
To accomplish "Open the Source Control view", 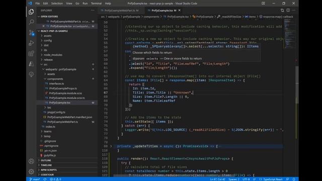I will (31, 33).
